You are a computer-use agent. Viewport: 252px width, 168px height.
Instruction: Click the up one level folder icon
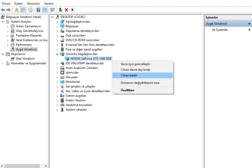(17, 10)
